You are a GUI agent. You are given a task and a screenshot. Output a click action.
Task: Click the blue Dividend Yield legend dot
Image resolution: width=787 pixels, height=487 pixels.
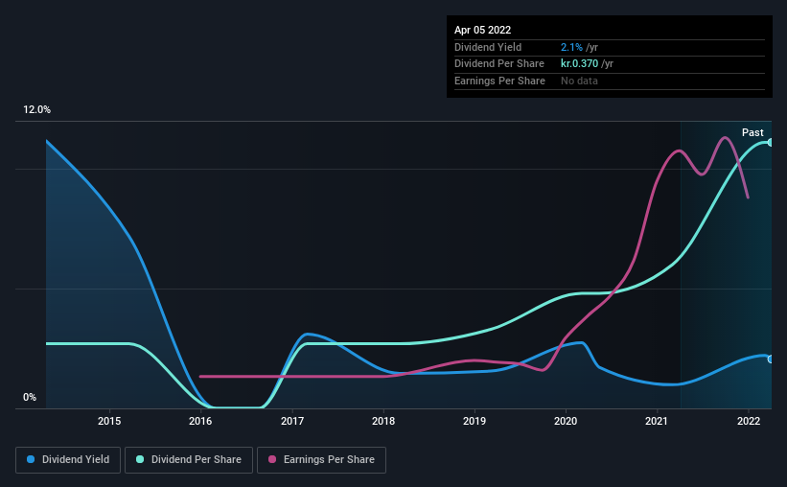(x=31, y=459)
